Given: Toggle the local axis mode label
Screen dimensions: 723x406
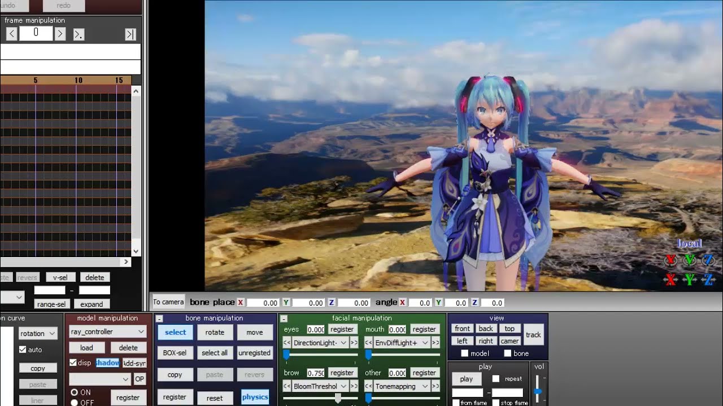Looking at the screenshot, I should [x=690, y=244].
